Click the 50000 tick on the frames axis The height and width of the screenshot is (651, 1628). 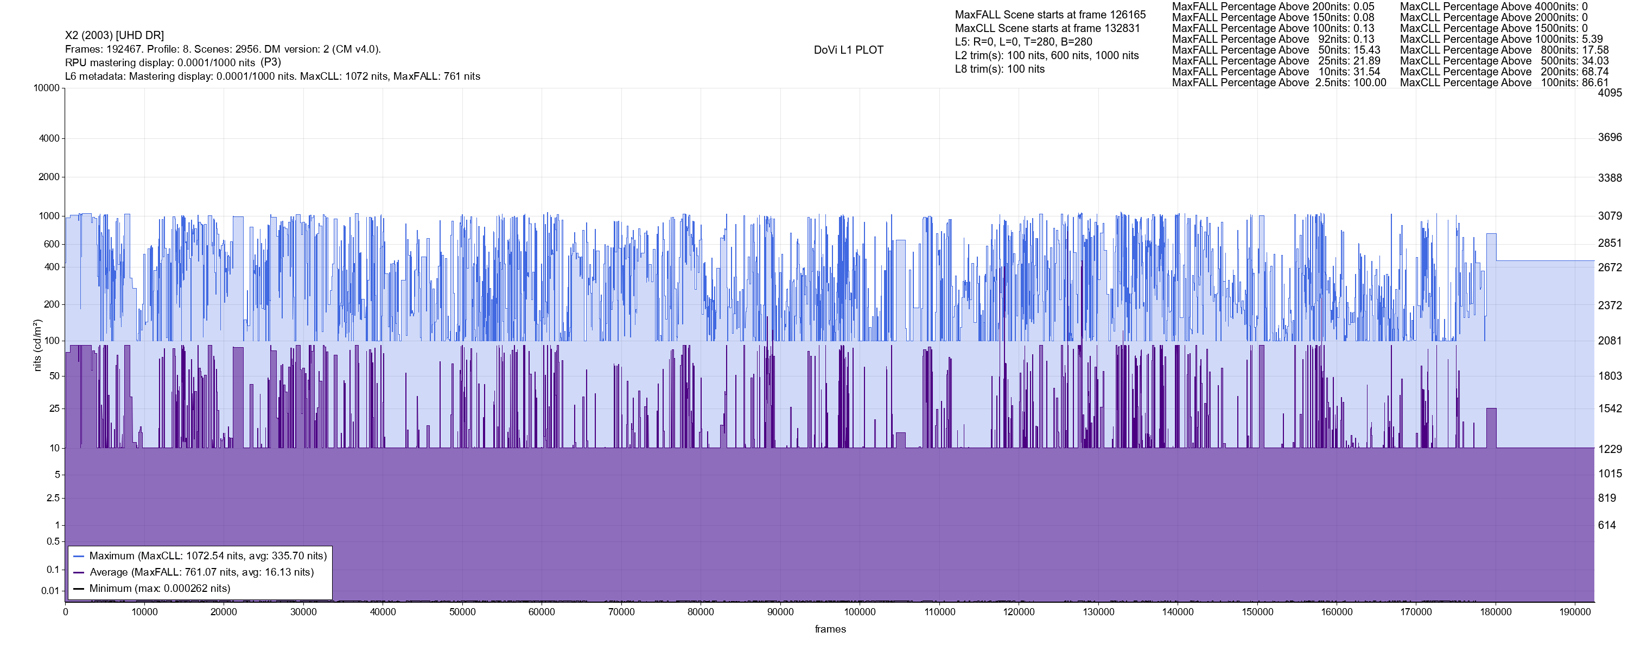(x=462, y=612)
